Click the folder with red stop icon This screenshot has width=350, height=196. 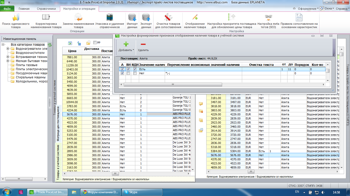click(201, 111)
